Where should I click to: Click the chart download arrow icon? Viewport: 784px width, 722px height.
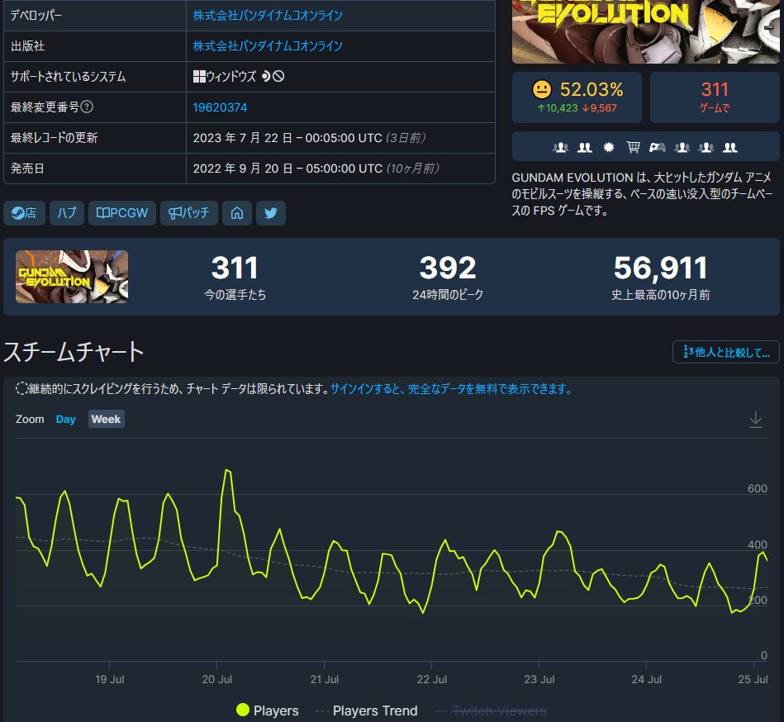click(755, 420)
